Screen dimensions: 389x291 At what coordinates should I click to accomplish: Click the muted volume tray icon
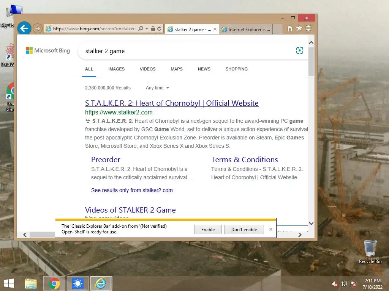(335, 284)
